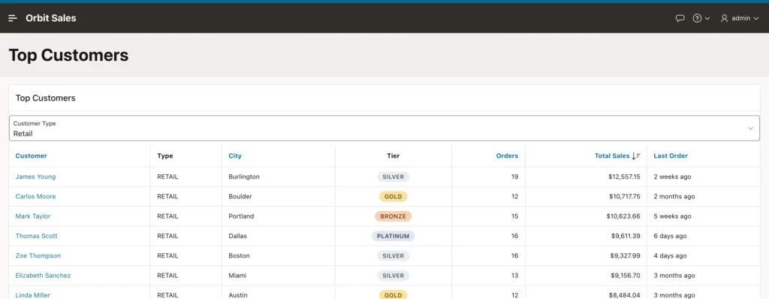Open customer Zoe Thompson
Screen dimensions: 769x299
(38, 255)
